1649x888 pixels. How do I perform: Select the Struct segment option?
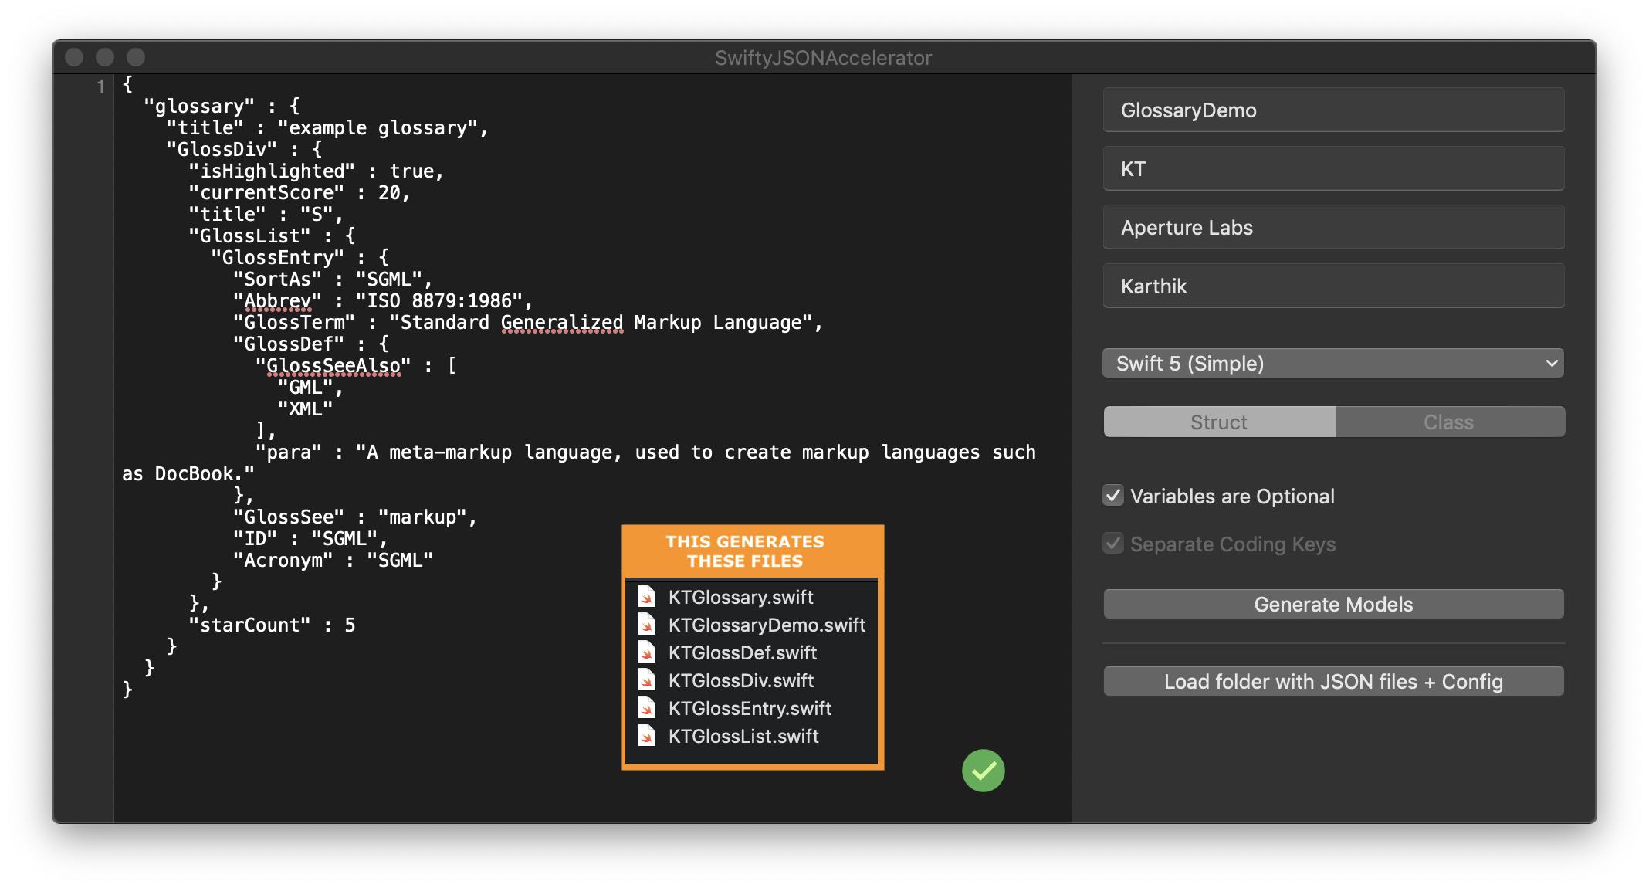tap(1218, 422)
